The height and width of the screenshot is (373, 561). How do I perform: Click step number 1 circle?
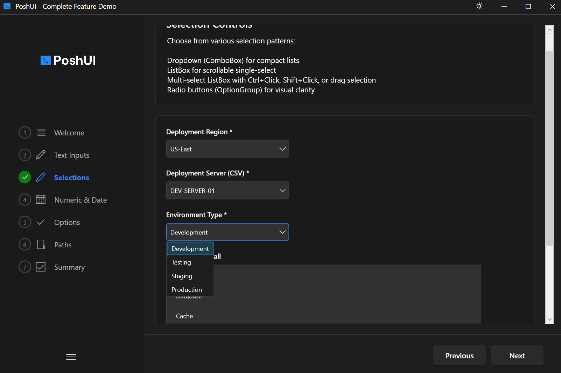(x=25, y=133)
